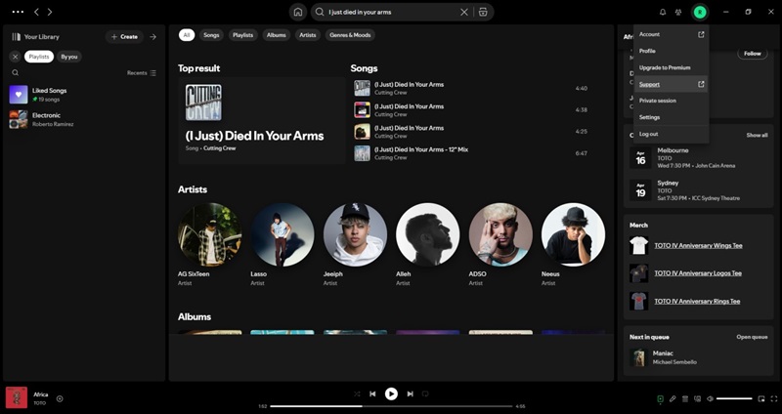Choose Upgrade to Premium menu item
Image resolution: width=782 pixels, height=414 pixels.
[x=672, y=67]
